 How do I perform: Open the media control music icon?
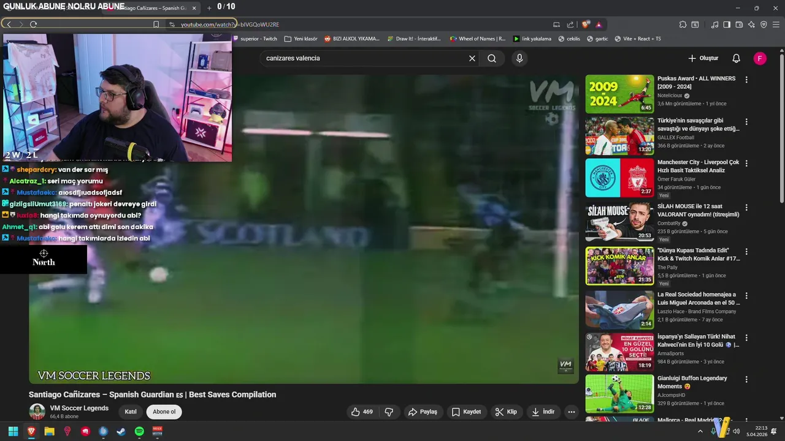click(x=714, y=24)
